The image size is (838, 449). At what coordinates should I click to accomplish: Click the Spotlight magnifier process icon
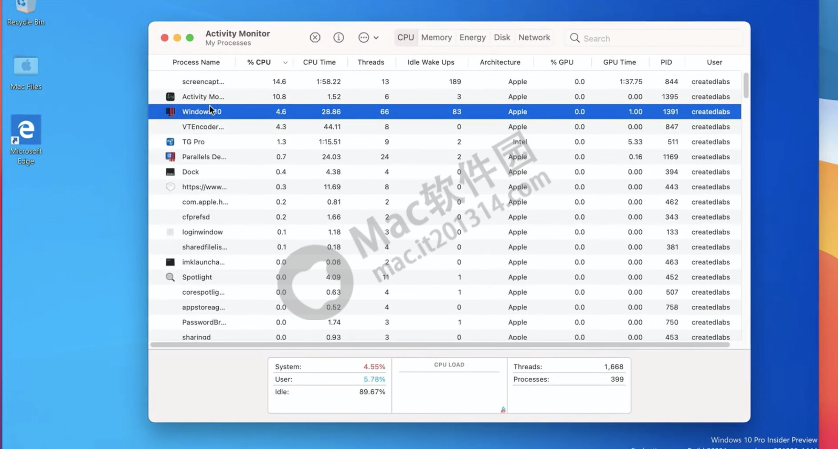coord(170,277)
